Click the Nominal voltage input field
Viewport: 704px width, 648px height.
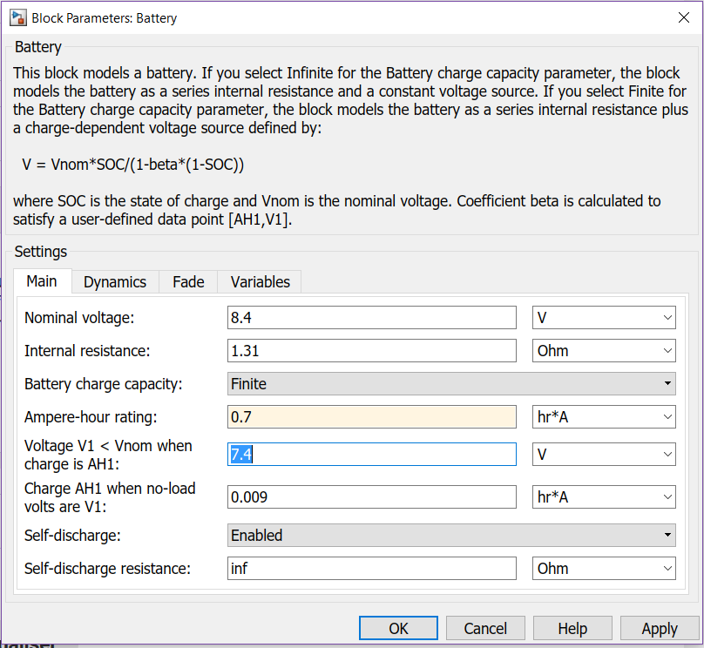tap(371, 318)
